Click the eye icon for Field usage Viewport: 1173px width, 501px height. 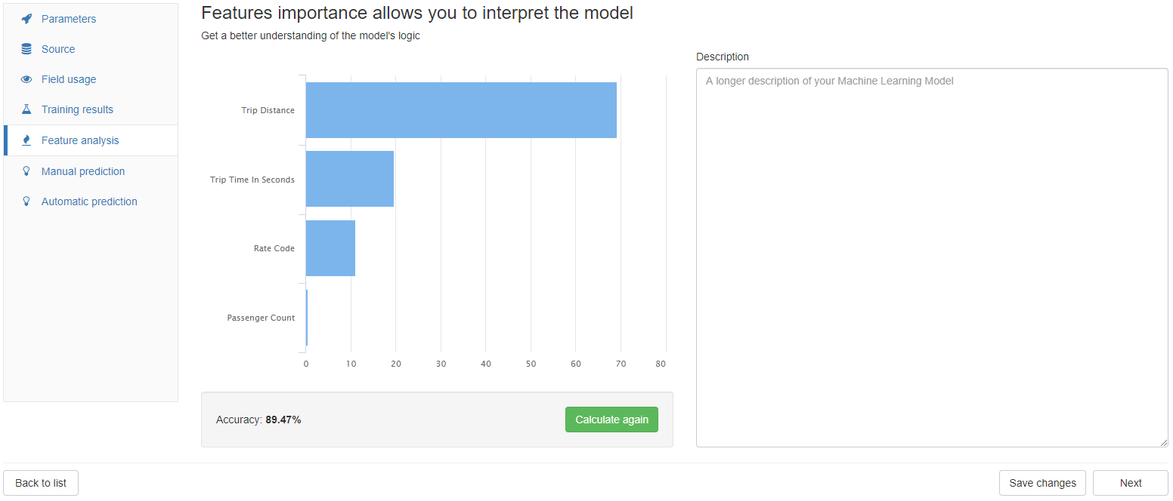pyautogui.click(x=26, y=79)
